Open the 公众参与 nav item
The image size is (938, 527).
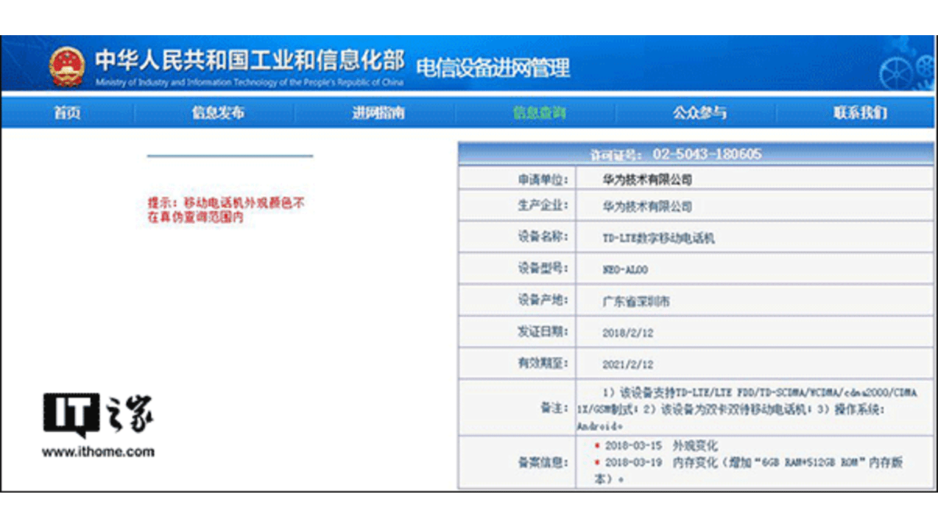click(699, 113)
